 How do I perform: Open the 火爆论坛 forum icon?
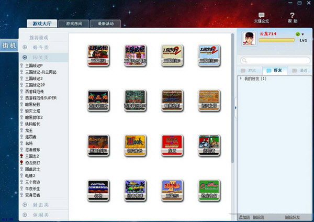[262, 15]
